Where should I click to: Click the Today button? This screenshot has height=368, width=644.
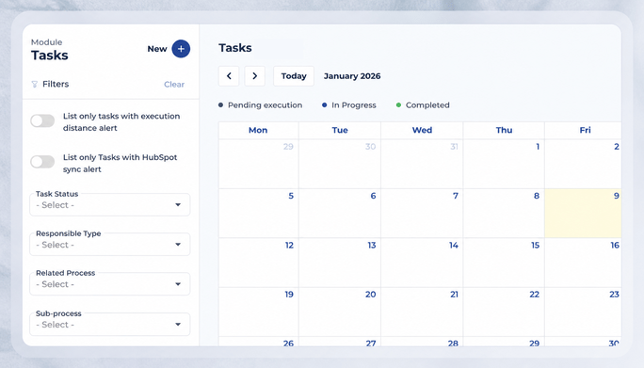[294, 76]
